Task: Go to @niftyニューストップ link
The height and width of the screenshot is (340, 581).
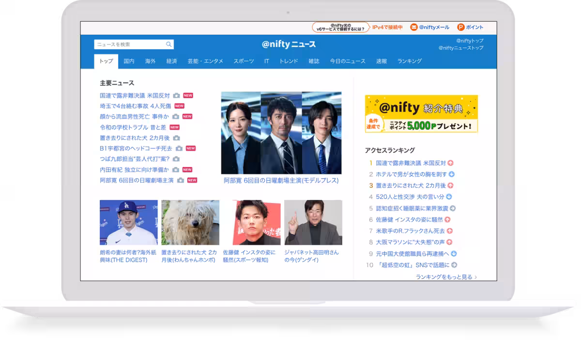Action: 460,48
